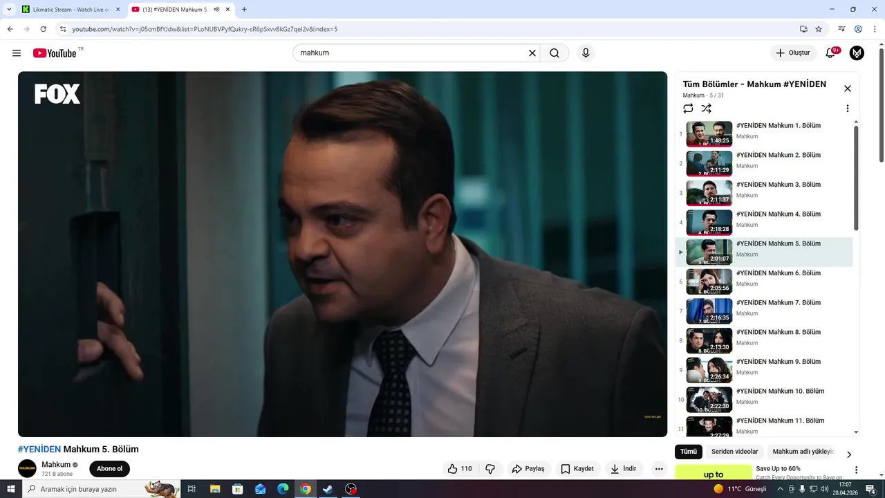Screen dimensions: 885x498
Task: Open File Explorer from taskbar
Action: [x=214, y=489]
